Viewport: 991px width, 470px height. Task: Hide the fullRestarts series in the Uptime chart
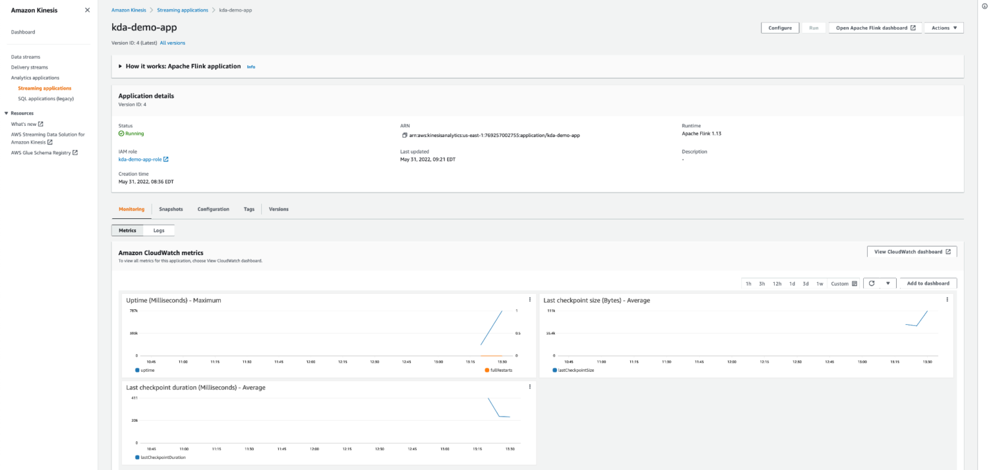point(497,370)
